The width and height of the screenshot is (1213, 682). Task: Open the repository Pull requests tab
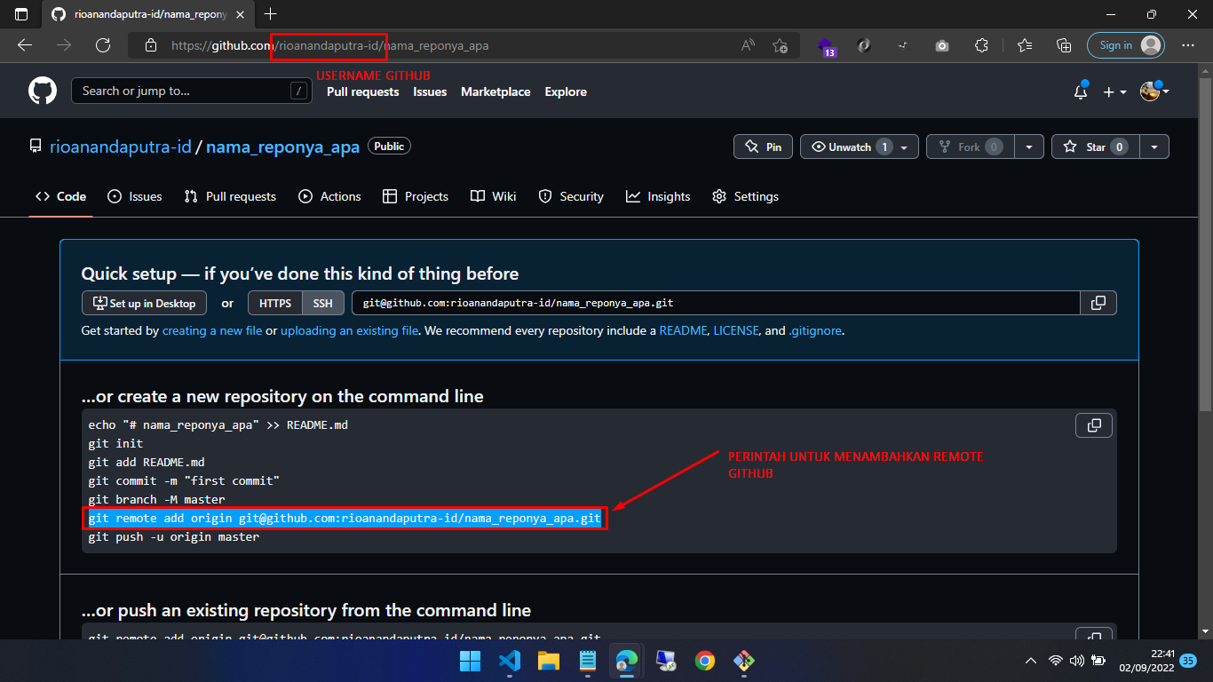[230, 196]
